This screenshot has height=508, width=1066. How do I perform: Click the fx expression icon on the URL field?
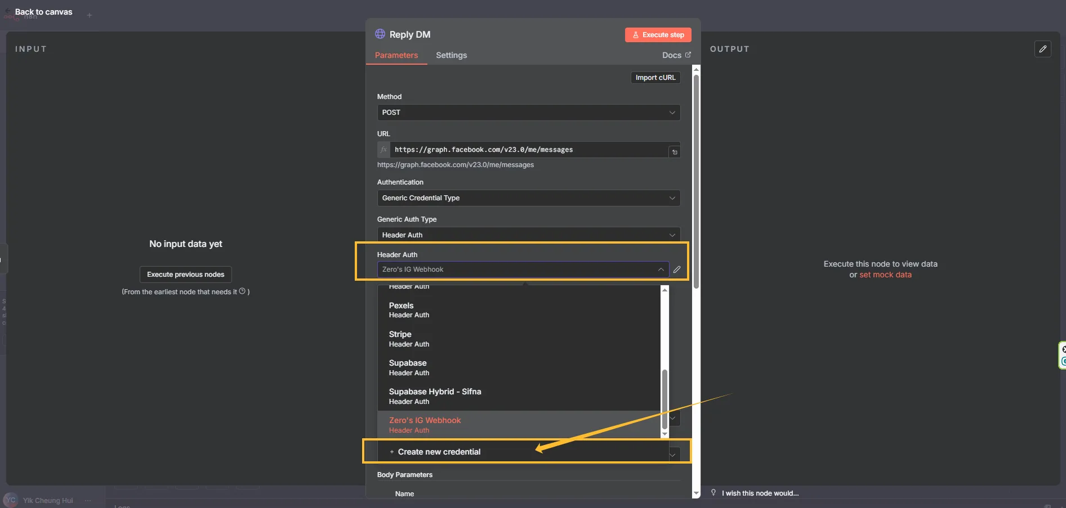383,150
